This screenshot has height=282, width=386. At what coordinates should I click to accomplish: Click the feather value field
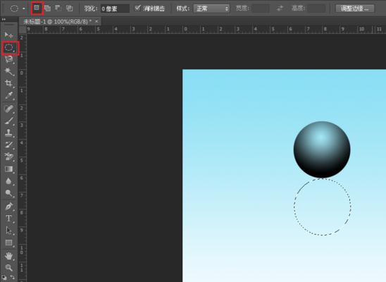pos(115,9)
